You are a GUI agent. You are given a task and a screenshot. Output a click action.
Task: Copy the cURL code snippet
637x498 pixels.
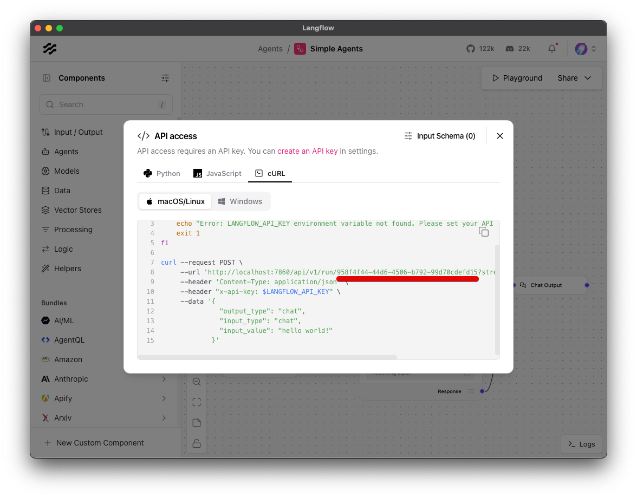(x=484, y=231)
